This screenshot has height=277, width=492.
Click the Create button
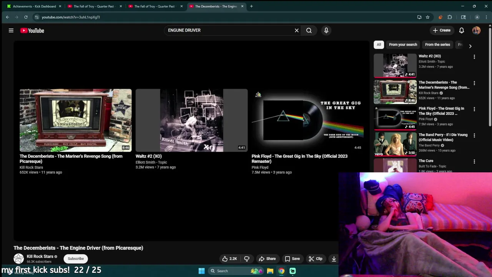pos(441,30)
